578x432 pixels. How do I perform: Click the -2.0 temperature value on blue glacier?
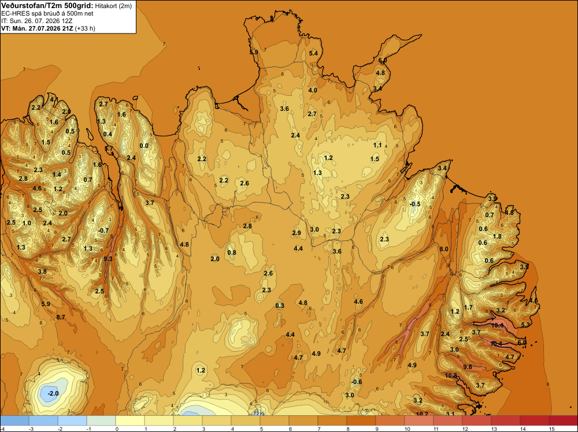53,393
